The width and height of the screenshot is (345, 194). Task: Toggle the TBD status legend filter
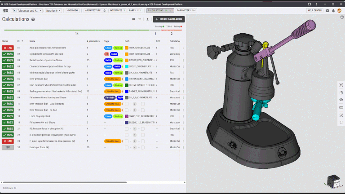click(169, 26)
